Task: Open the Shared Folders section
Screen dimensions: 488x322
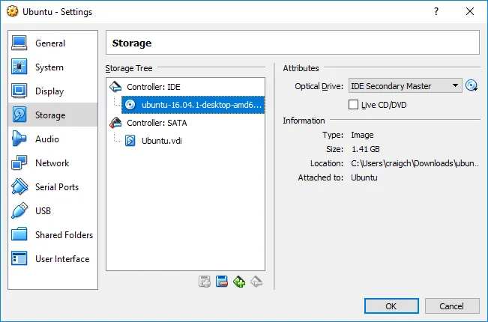Action: pos(63,235)
